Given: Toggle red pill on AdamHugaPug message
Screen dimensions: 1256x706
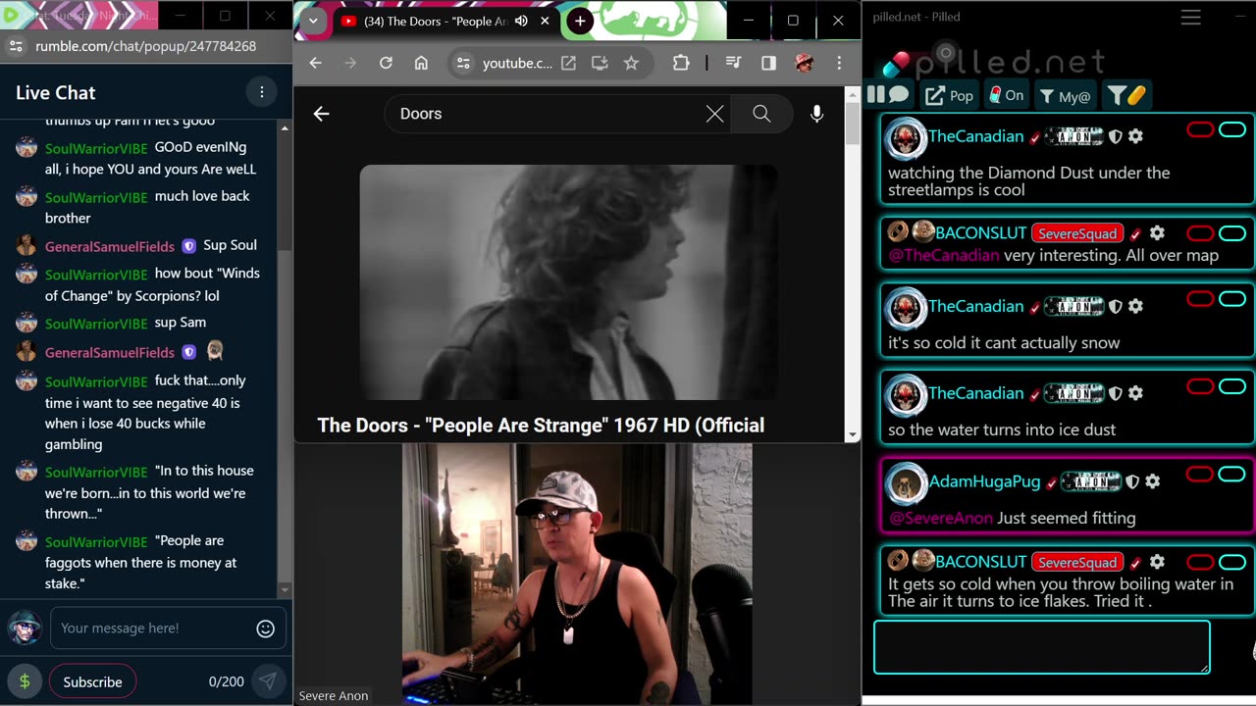Looking at the screenshot, I should point(1200,475).
